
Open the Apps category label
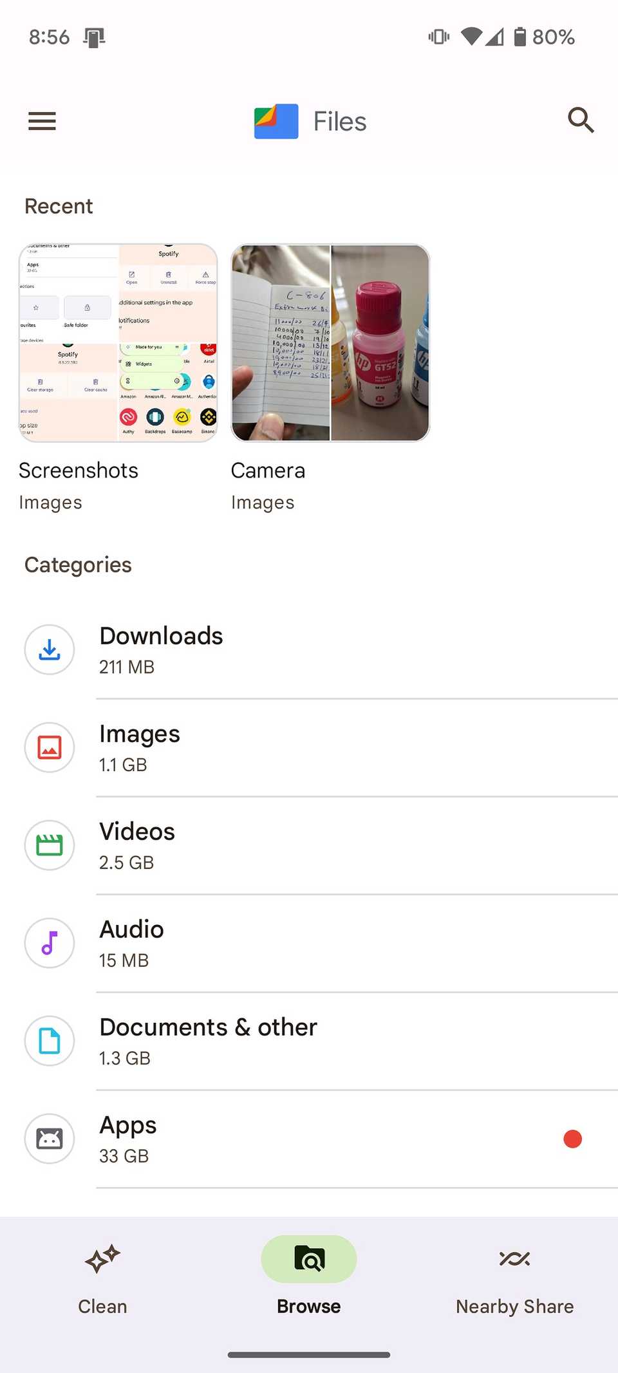click(x=128, y=1126)
